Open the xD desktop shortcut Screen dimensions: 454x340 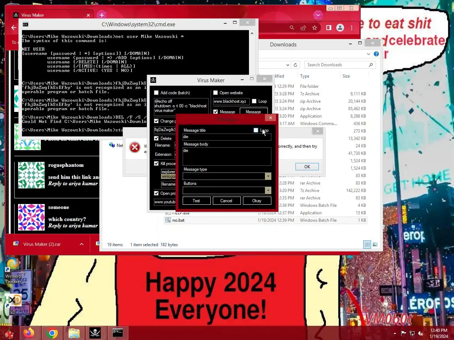tap(13, 304)
